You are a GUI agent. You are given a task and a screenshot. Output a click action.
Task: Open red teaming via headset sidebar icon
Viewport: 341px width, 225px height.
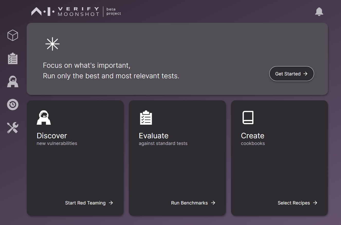[x=12, y=81]
